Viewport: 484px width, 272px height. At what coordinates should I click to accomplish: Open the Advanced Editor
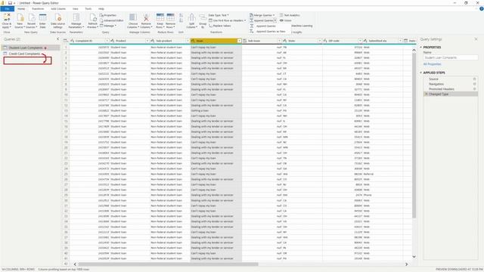111,20
